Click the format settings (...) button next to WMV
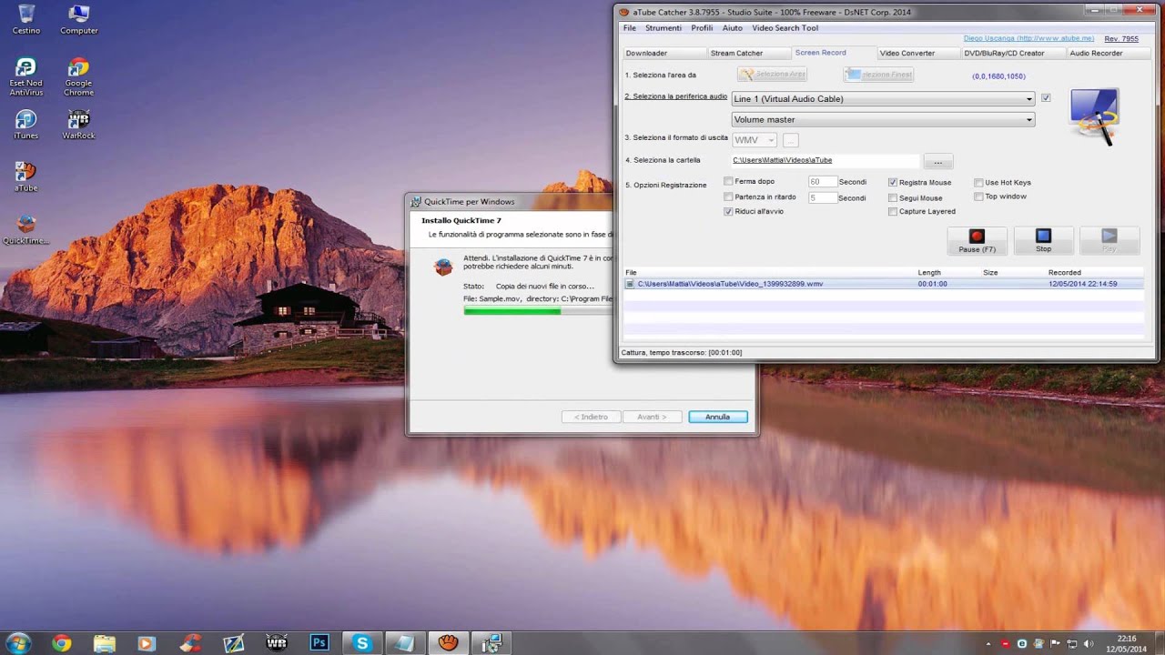This screenshot has width=1165, height=655. coord(790,140)
